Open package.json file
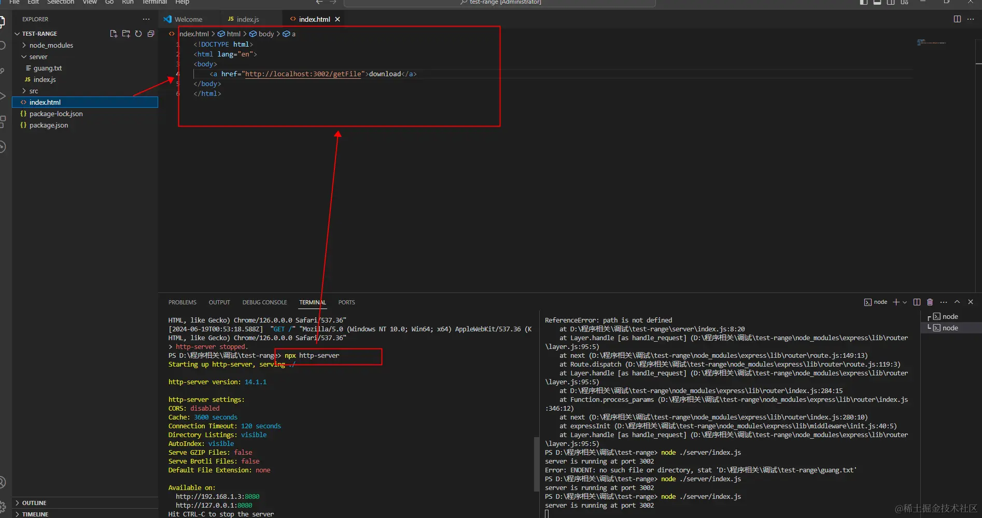This screenshot has height=518, width=982. 49,125
